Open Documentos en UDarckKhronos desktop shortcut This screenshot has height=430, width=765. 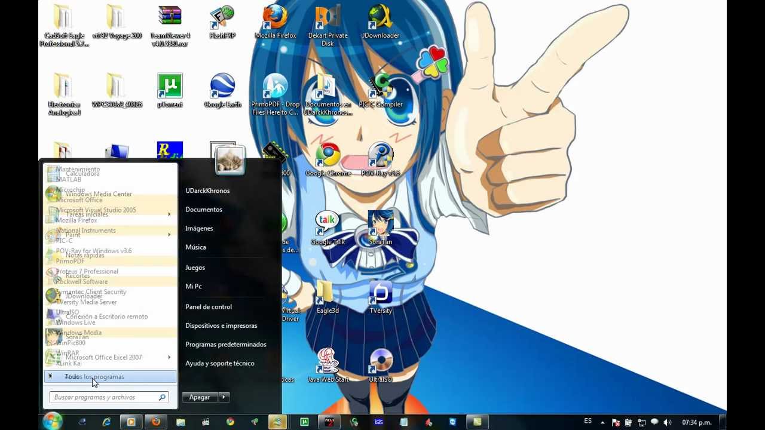[x=328, y=94]
